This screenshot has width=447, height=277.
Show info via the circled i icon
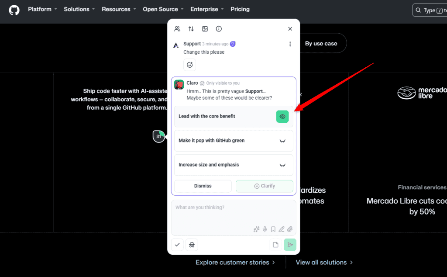pyautogui.click(x=219, y=29)
